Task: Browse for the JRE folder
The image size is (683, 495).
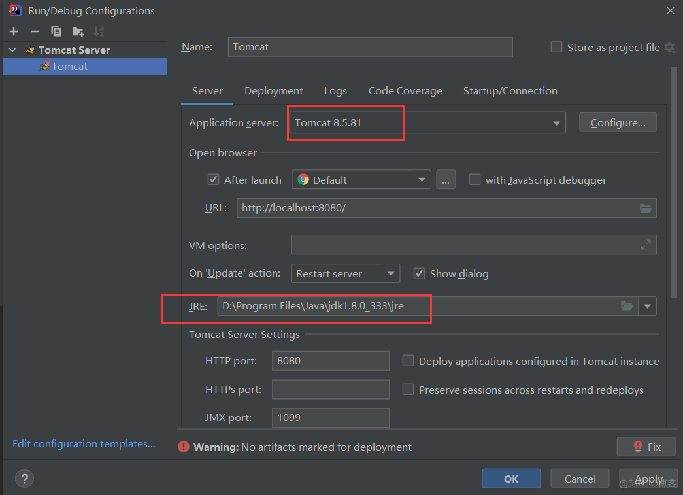Action: pos(627,306)
